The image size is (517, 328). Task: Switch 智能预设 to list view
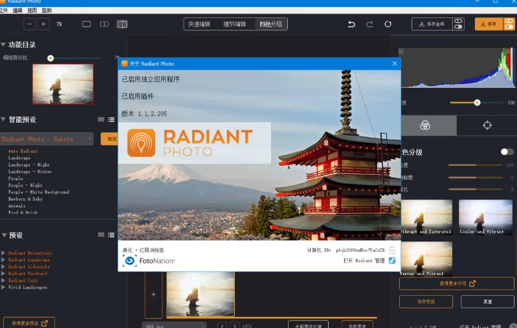(x=111, y=119)
